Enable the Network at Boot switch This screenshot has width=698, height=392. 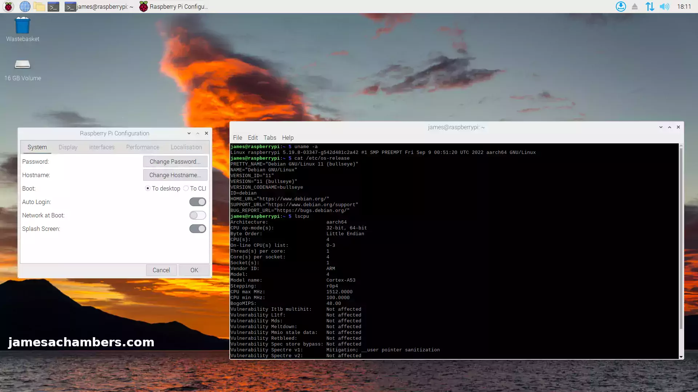[197, 215]
